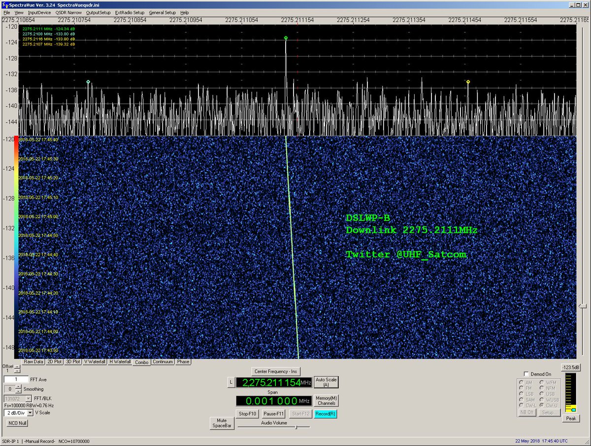
Task: Select the Phase display mode
Action: tap(183, 362)
